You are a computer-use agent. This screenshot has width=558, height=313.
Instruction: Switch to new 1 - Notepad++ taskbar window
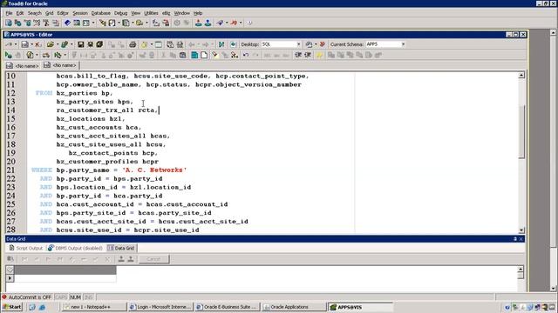pyautogui.click(x=94, y=307)
